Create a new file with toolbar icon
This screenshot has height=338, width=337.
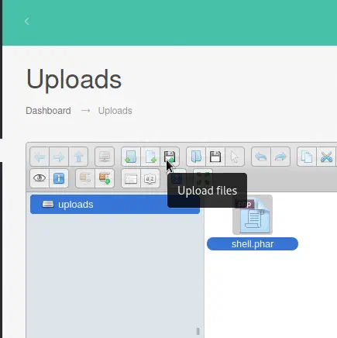tap(150, 157)
